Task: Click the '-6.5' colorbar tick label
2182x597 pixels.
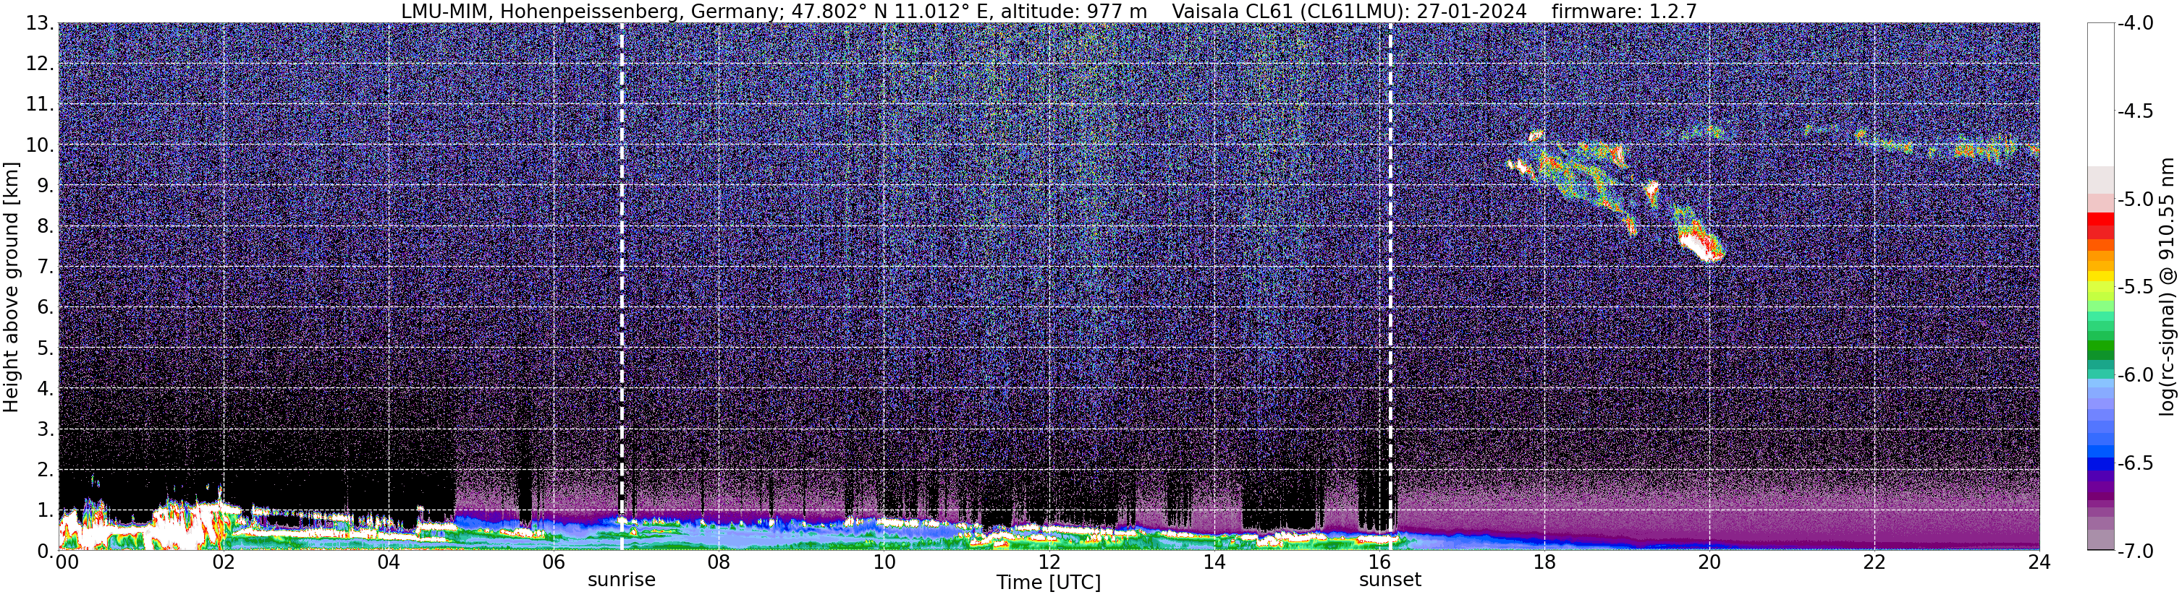Action: 2136,463
